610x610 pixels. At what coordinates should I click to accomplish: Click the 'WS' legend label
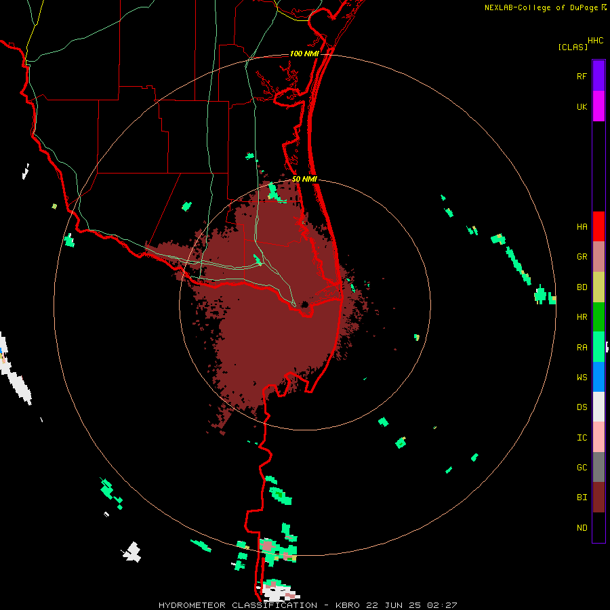[x=582, y=377]
